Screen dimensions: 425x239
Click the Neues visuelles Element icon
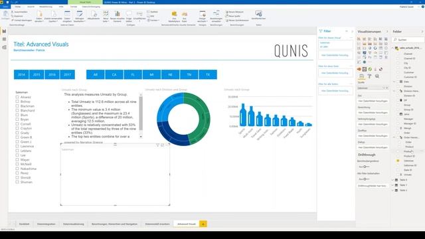118,16
